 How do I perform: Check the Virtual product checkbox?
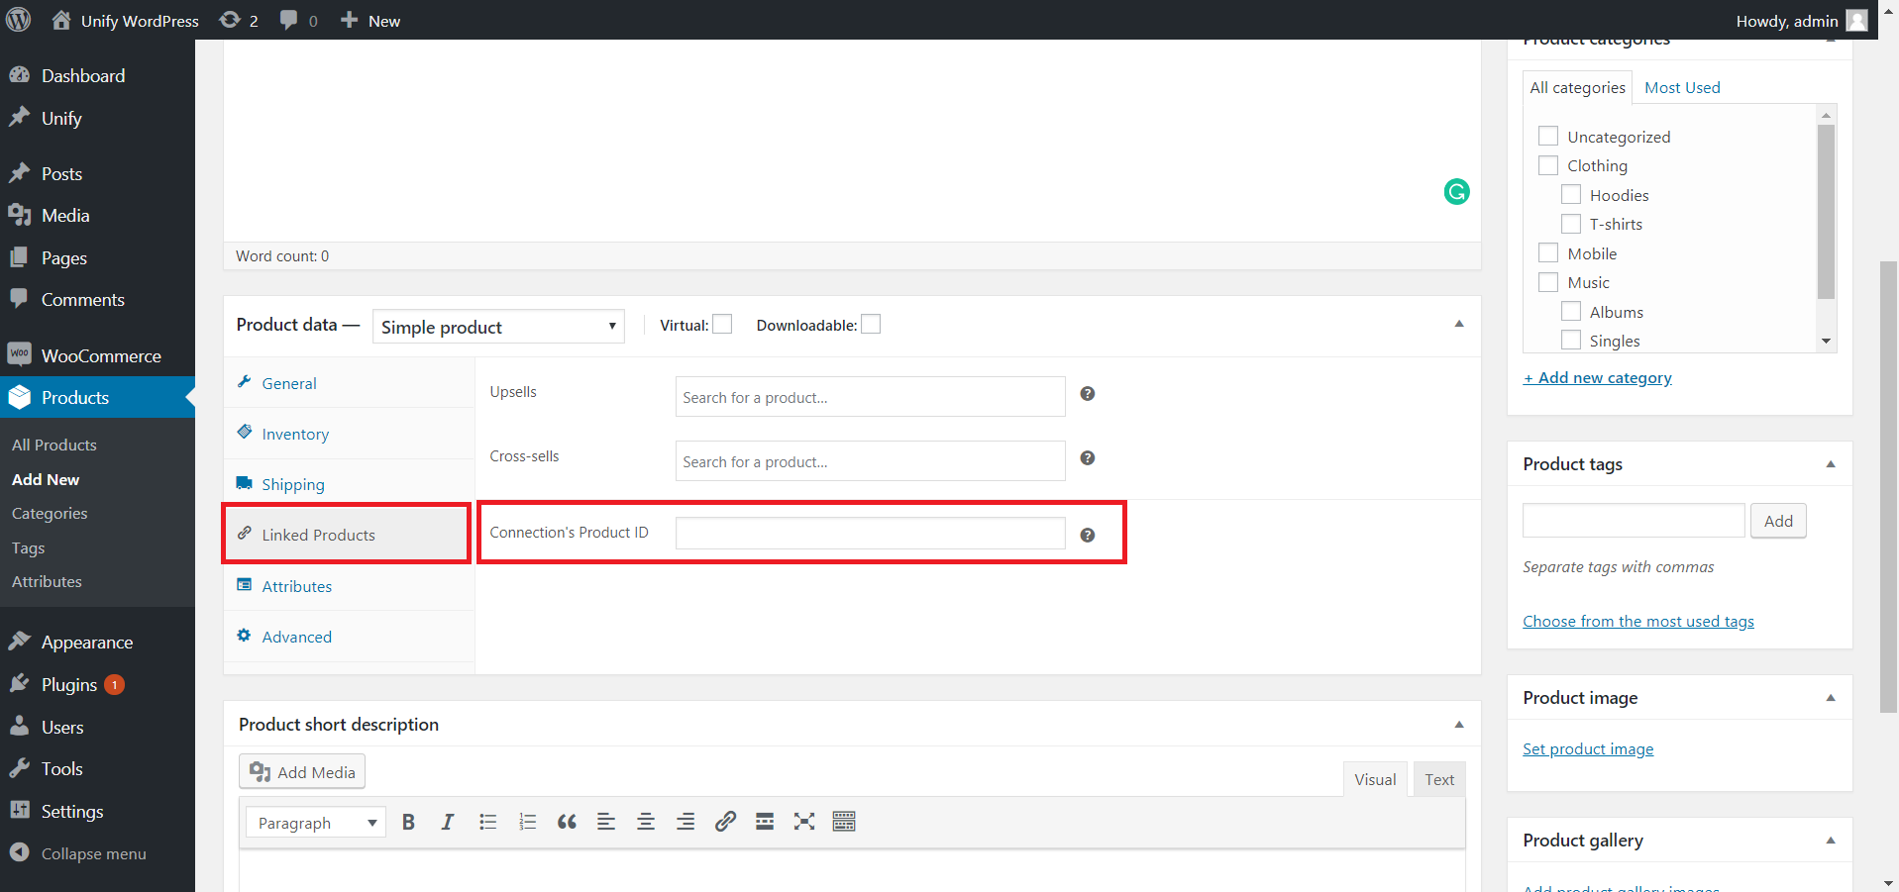[722, 325]
